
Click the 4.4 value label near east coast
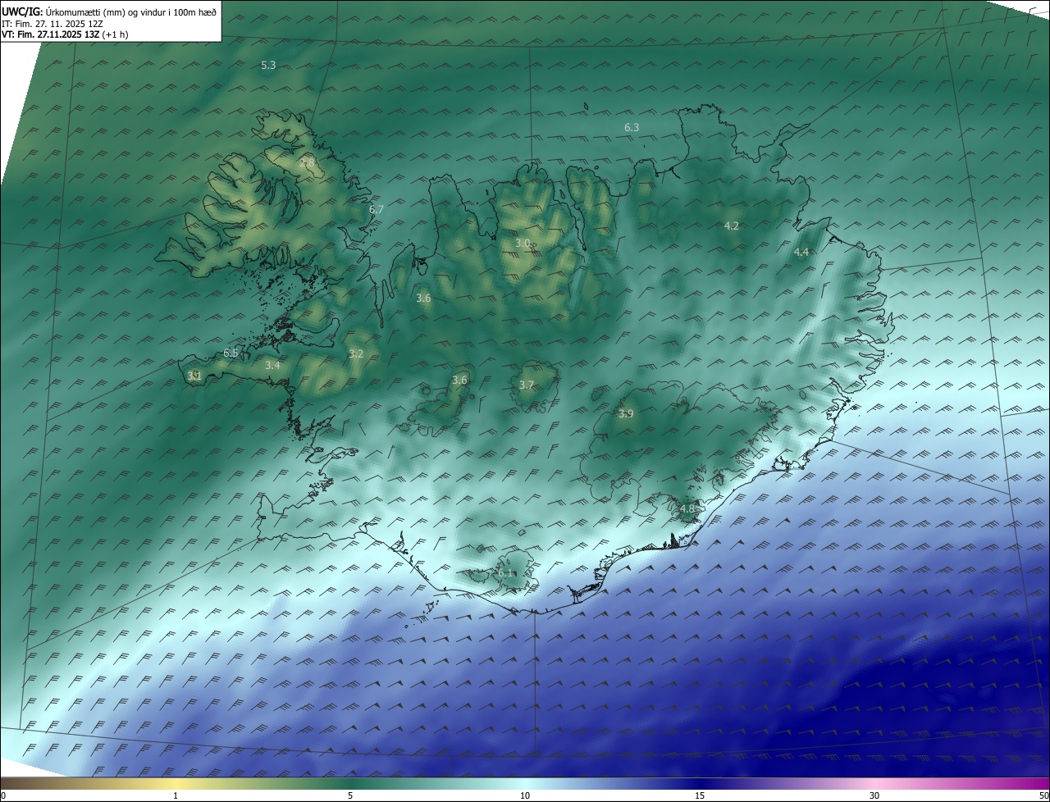point(801,252)
